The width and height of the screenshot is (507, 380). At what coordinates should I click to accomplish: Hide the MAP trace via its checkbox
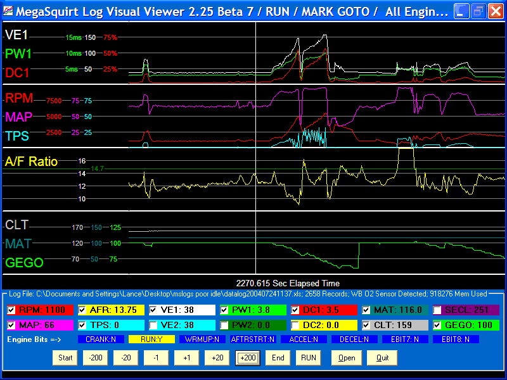[12, 325]
